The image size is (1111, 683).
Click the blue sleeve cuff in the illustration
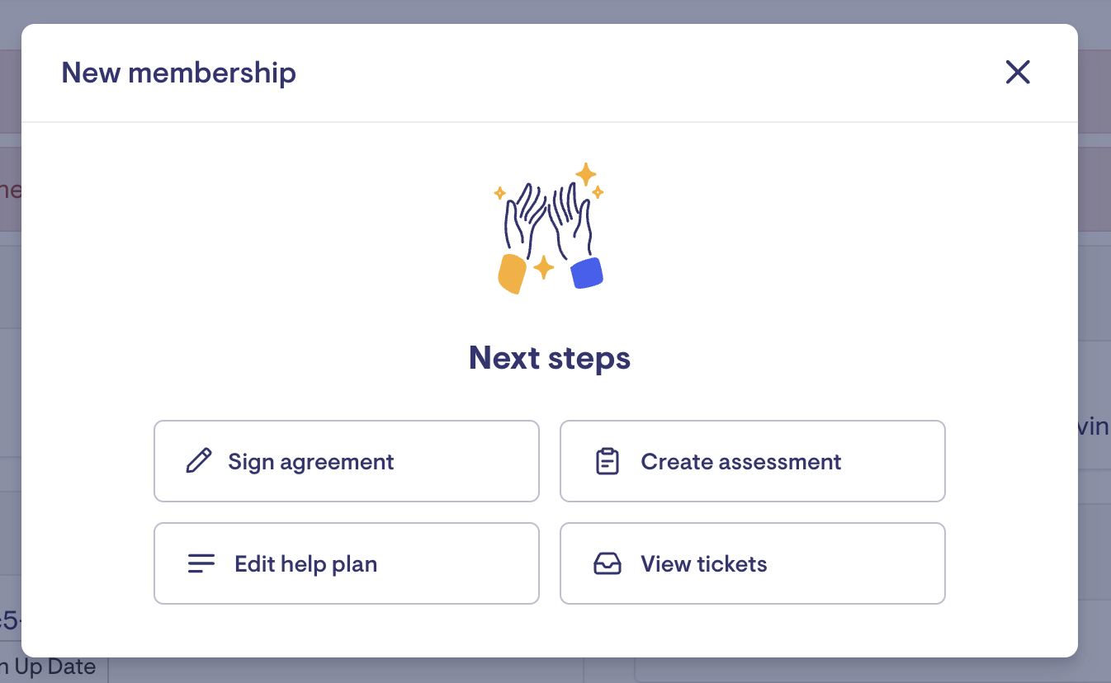pyautogui.click(x=587, y=273)
